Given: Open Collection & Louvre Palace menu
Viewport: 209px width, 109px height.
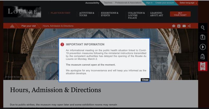Looking at the screenshot, I should [x=136, y=15].
